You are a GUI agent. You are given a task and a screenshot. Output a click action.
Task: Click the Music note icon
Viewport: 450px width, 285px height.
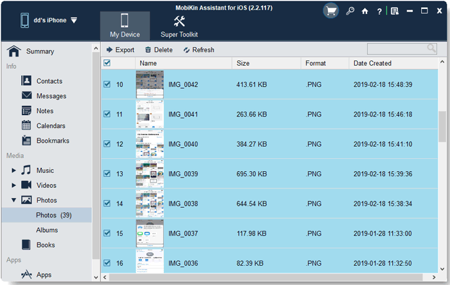coord(26,170)
